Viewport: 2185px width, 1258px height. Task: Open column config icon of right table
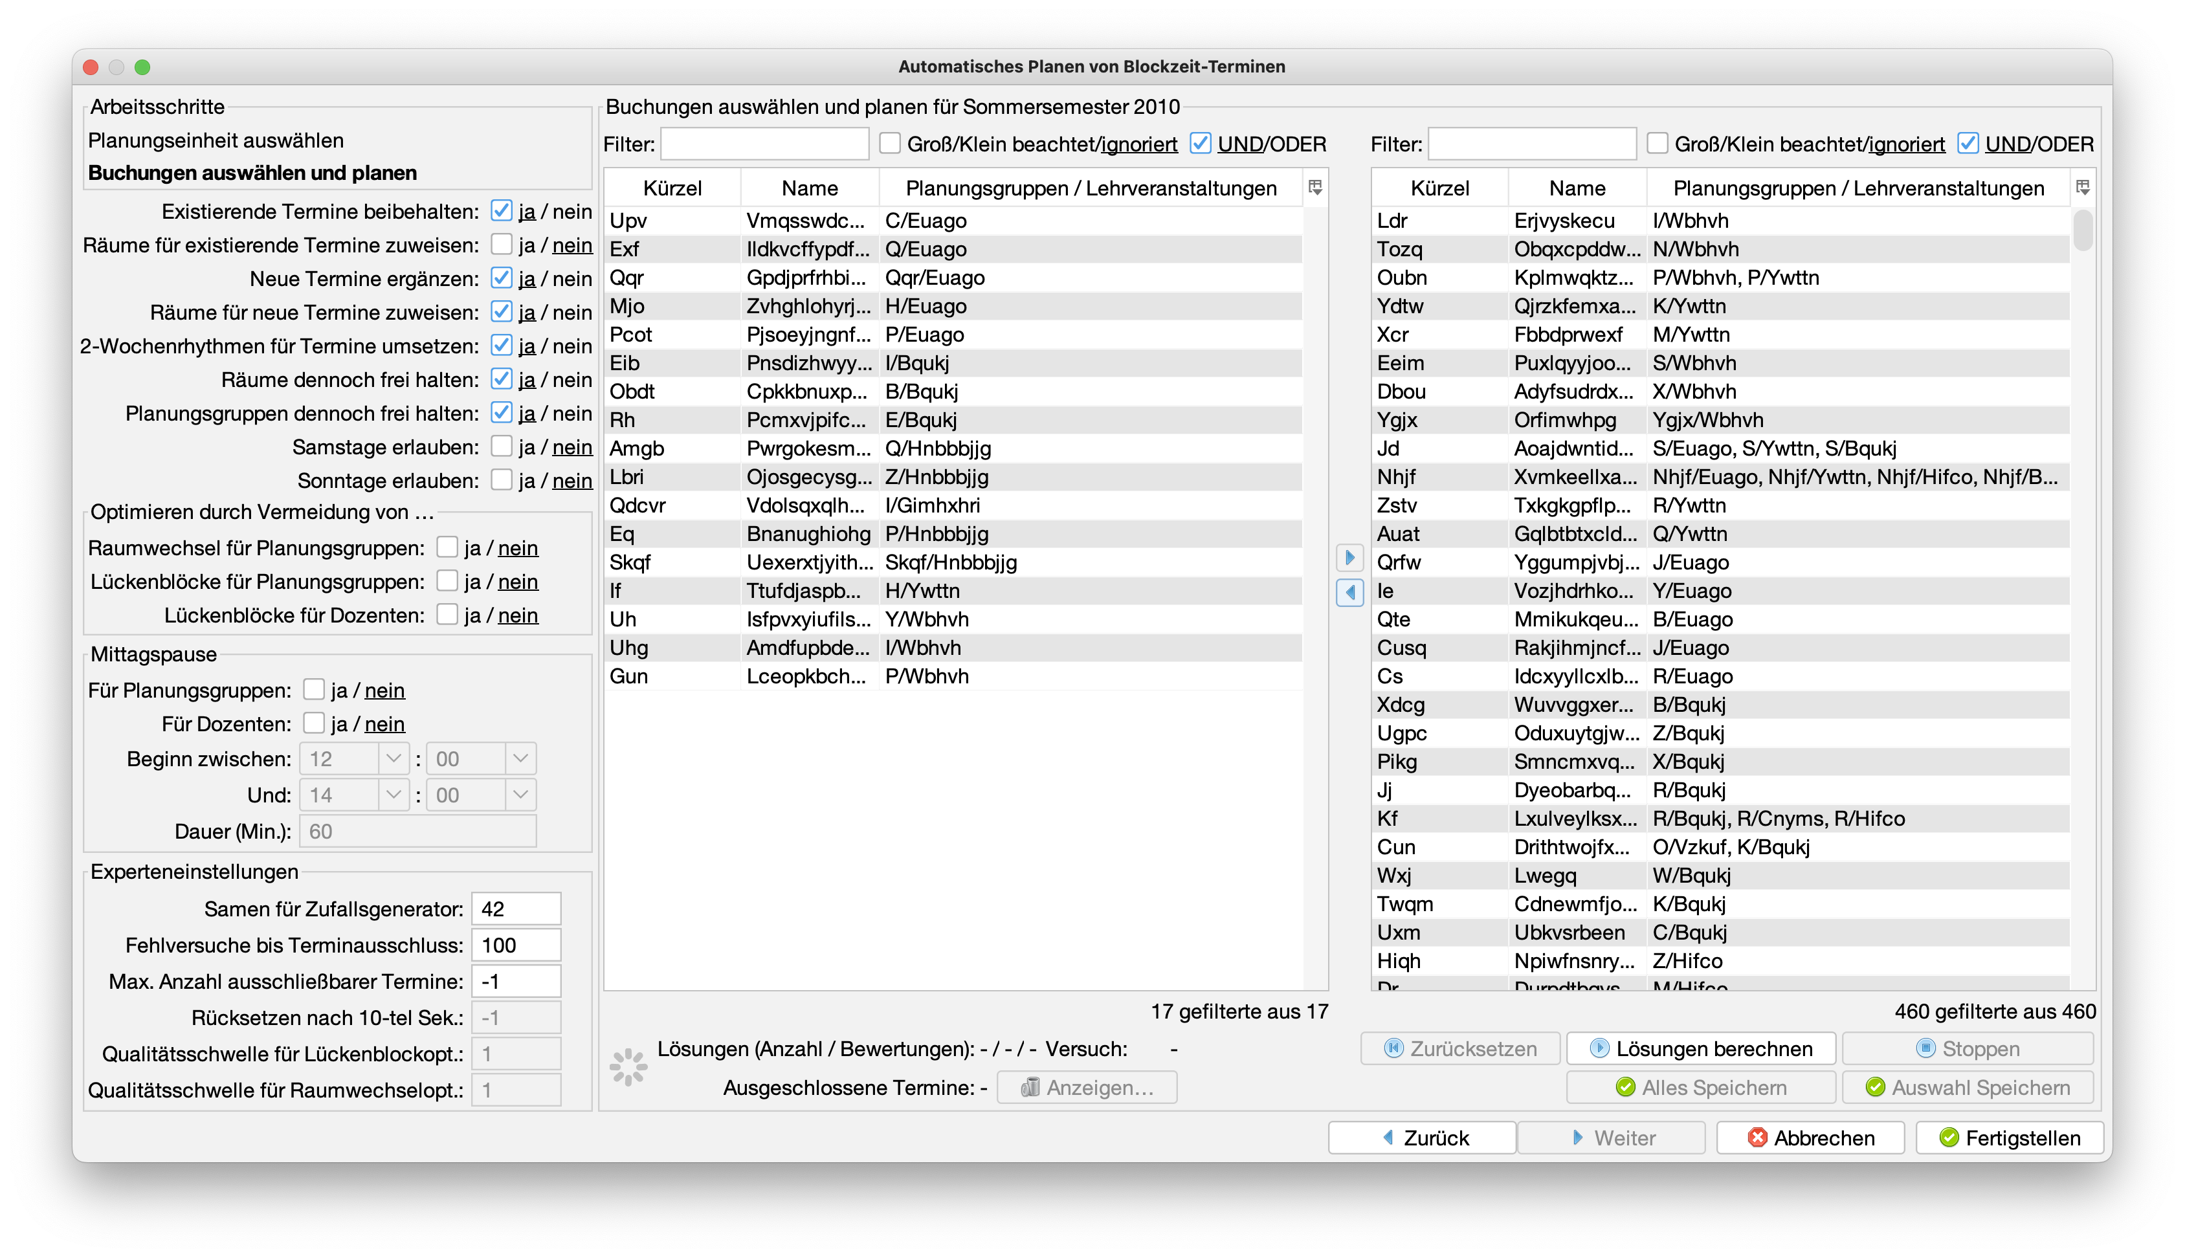pos(2082,188)
